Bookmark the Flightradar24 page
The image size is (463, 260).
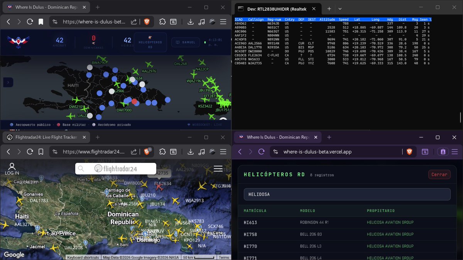click(x=41, y=152)
